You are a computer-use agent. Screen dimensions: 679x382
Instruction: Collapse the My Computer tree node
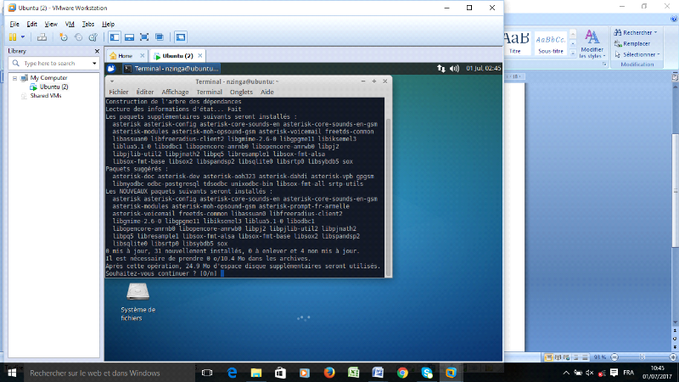pyautogui.click(x=14, y=78)
